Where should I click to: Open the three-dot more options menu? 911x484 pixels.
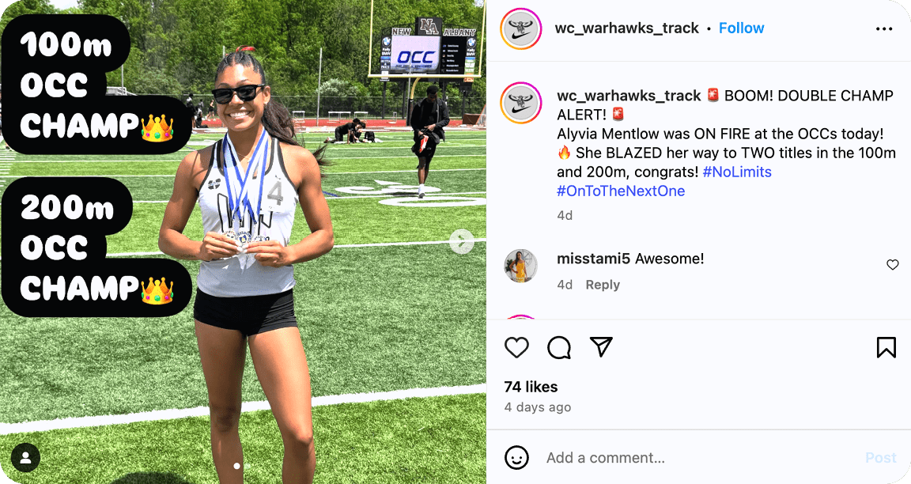[x=883, y=29]
